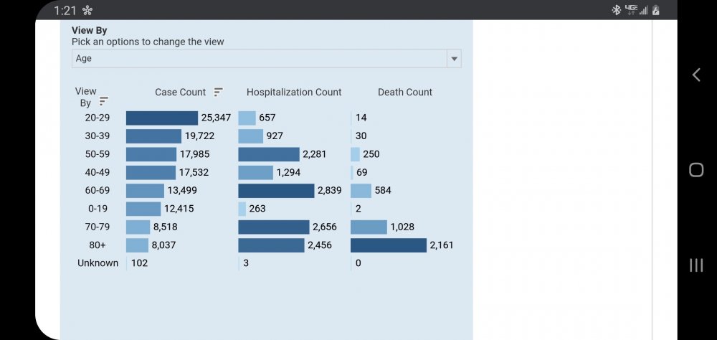The width and height of the screenshot is (717, 340).
Task: Open Android recent apps button
Action: [x=696, y=265]
